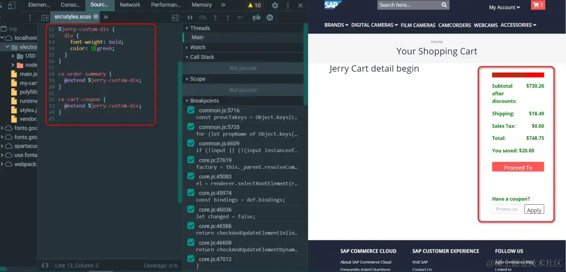This screenshot has height=272, width=566.
Task: Switch to the Memory panel tab
Action: click(202, 5)
